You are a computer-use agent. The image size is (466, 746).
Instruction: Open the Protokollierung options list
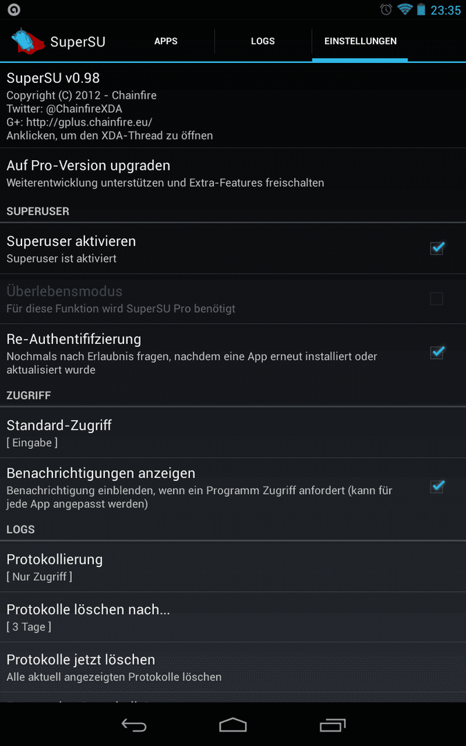click(233, 567)
